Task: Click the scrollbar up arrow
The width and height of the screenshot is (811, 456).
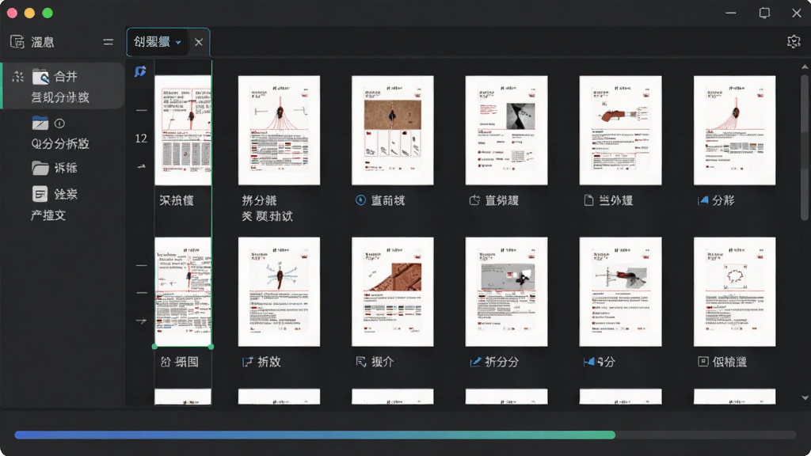Action: coord(805,66)
